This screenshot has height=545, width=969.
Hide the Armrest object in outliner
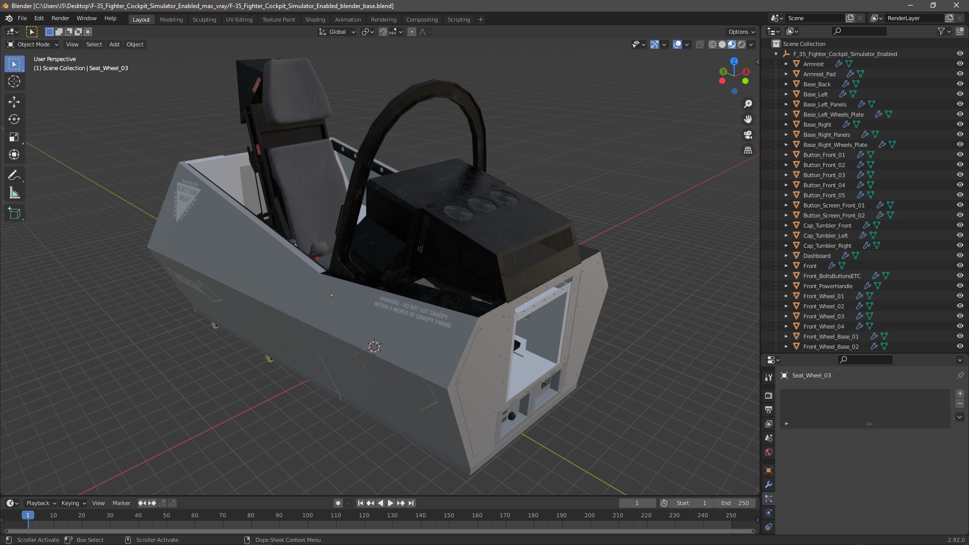point(960,64)
